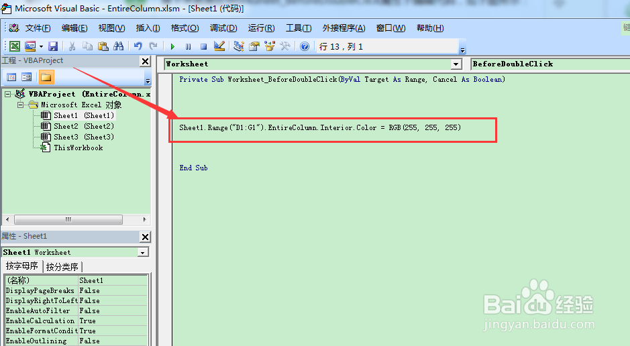
Task: Open the 工具(T) menu
Action: [299, 28]
